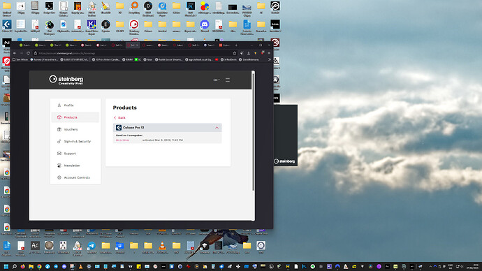This screenshot has height=271, width=482.
Task: Show more bookmarks chevron
Action: click(269, 59)
